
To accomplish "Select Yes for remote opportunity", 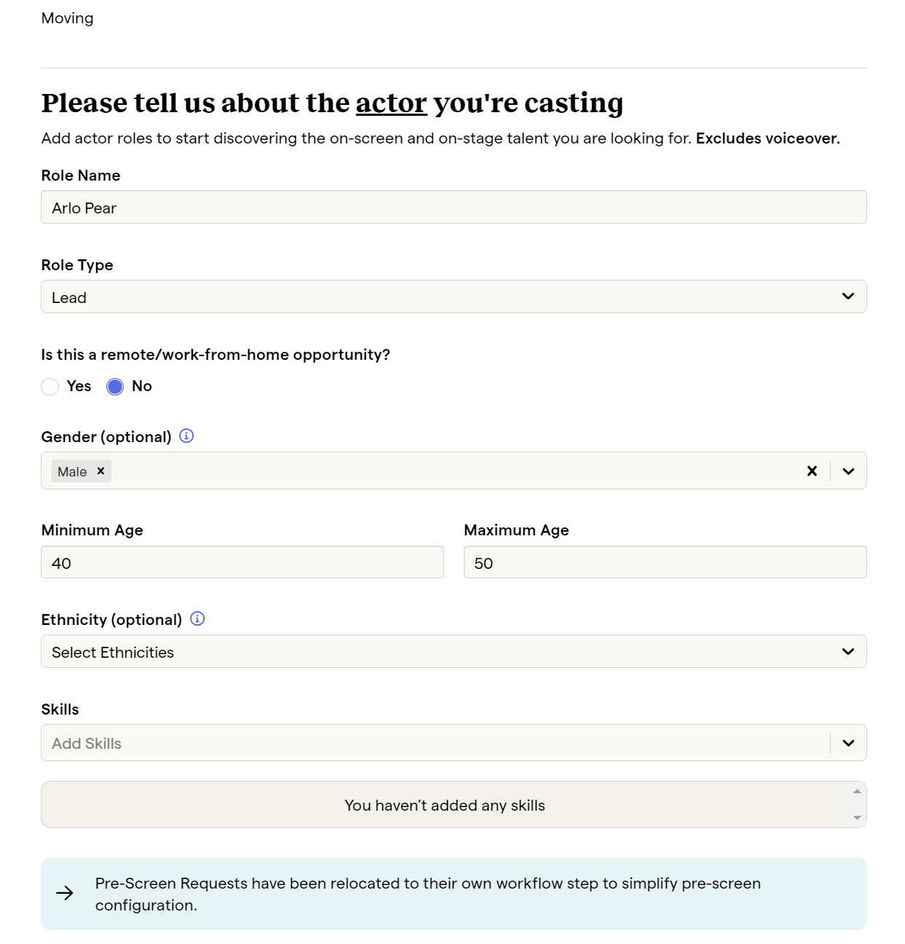I will [50, 386].
